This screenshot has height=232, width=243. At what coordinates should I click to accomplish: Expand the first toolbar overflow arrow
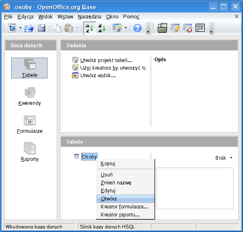148,28
